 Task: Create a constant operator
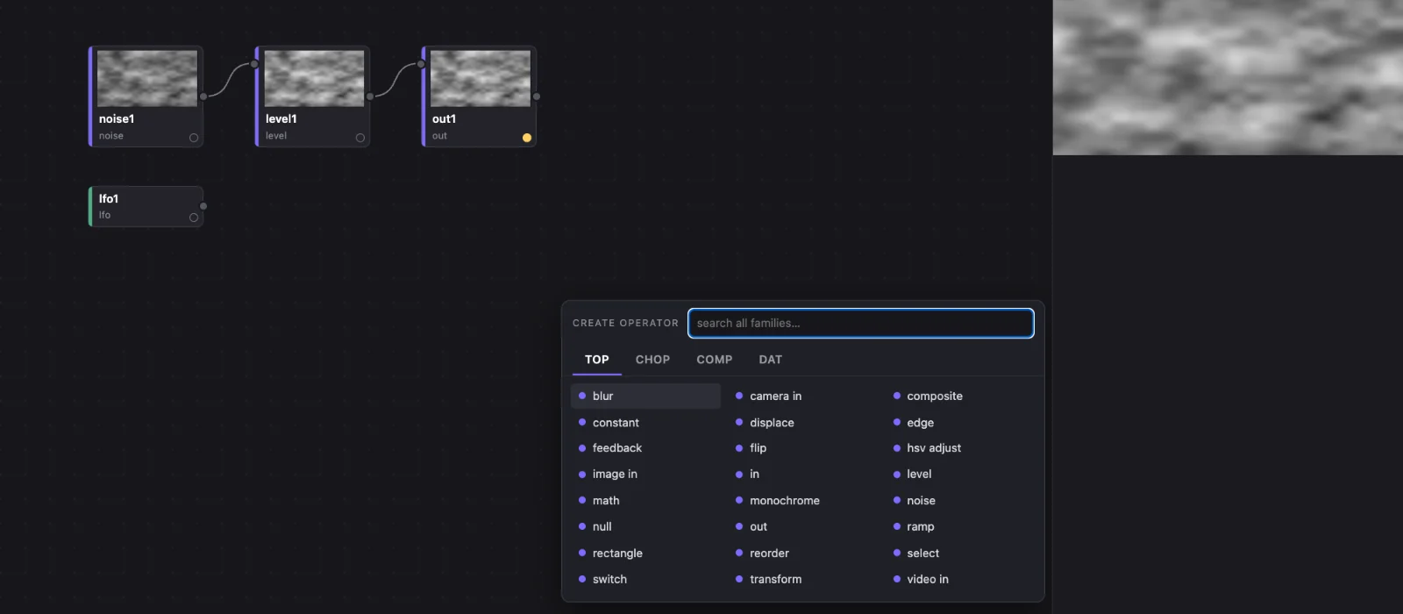(x=645, y=422)
